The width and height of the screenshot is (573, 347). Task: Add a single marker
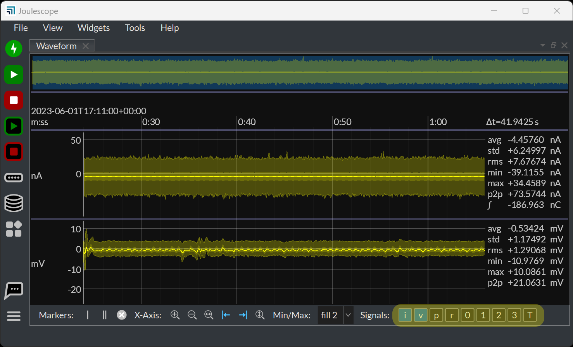click(88, 315)
